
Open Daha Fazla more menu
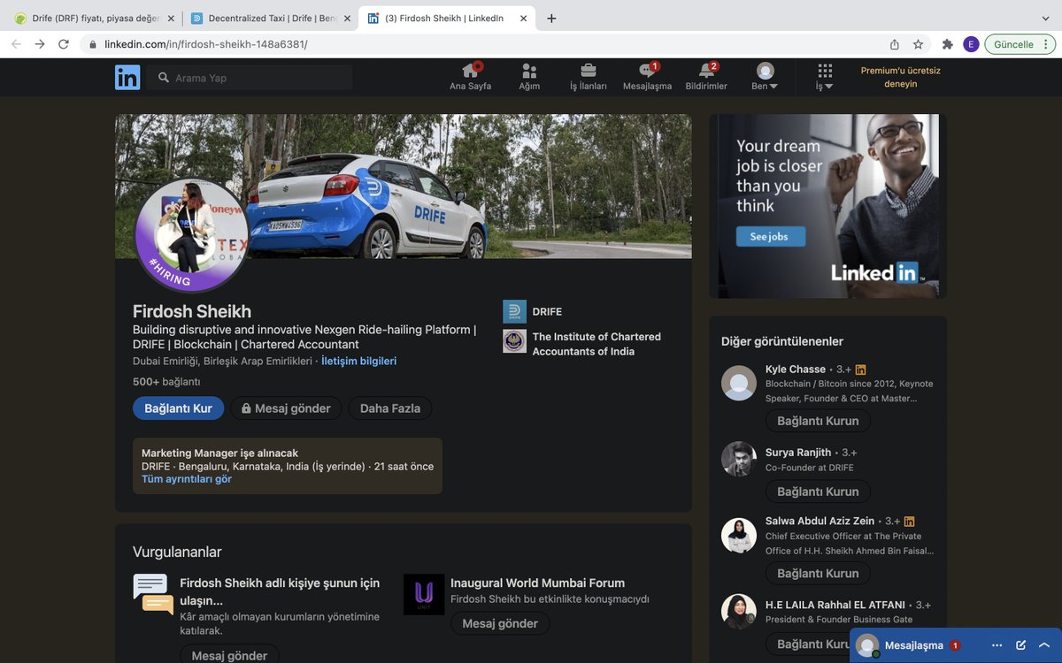(x=390, y=408)
